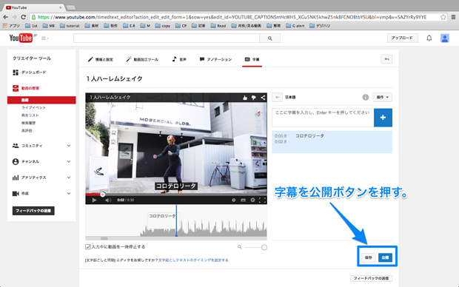Click the 保存 save button
This screenshot has width=459, height=287.
pos(368,257)
